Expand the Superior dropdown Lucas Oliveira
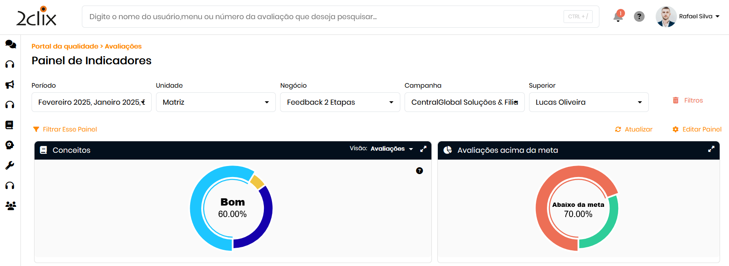This screenshot has height=266, width=729. (588, 102)
